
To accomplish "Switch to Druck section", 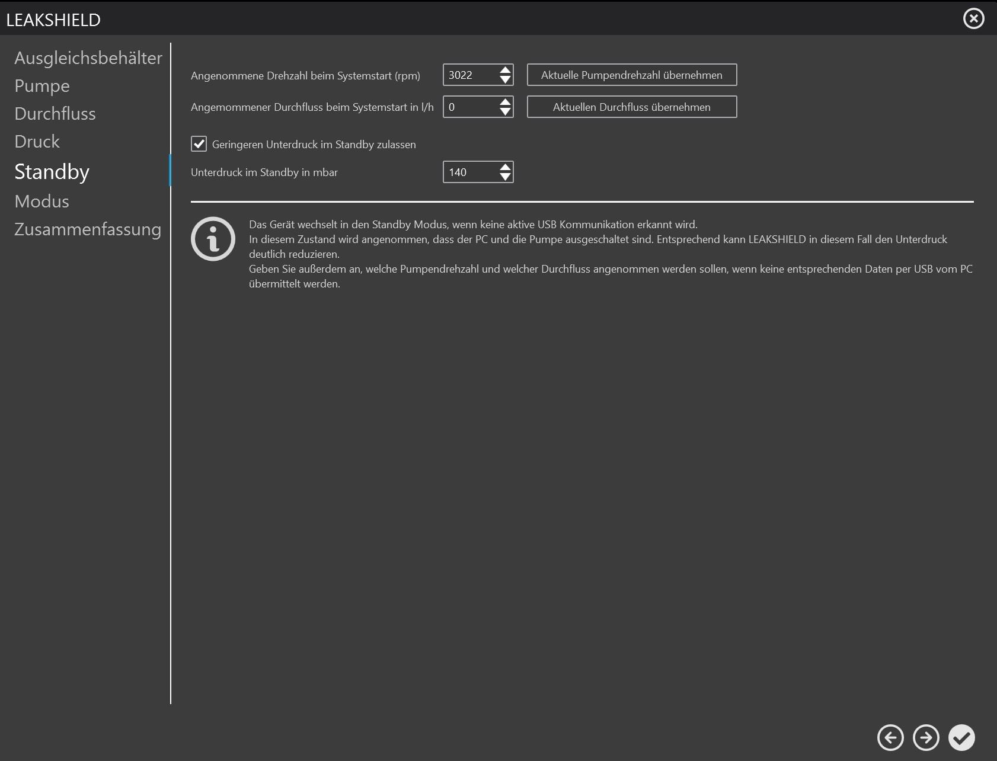I will click(37, 142).
